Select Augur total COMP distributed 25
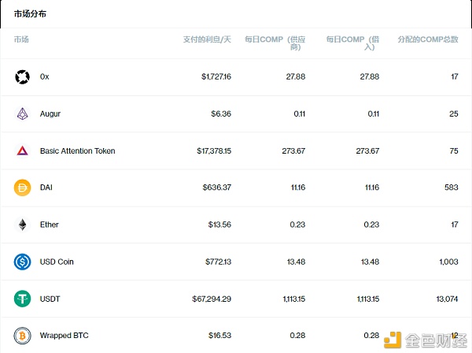 click(x=454, y=114)
